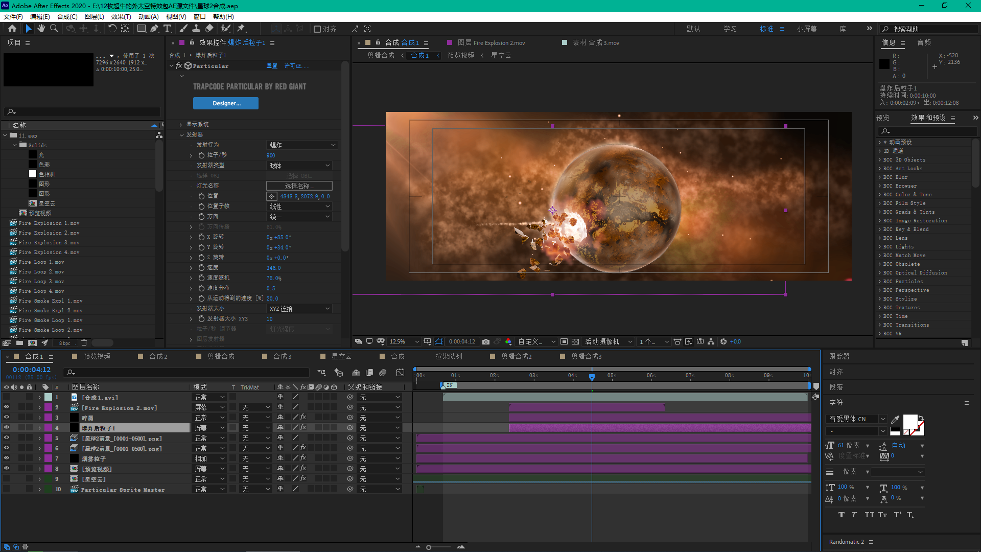Viewport: 981px width, 552px height.
Task: Select the Hand tool
Action: 41,29
